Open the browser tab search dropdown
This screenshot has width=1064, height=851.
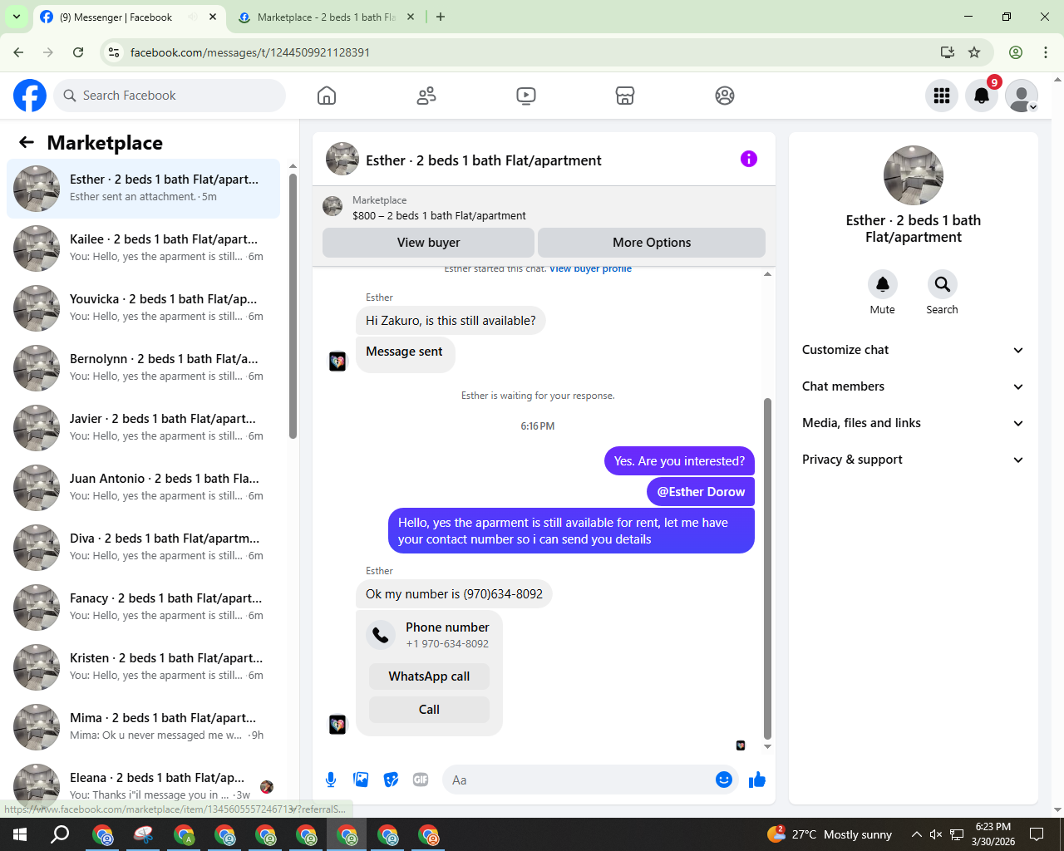pyautogui.click(x=16, y=17)
